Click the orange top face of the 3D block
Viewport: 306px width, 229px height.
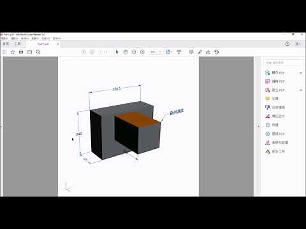pyautogui.click(x=138, y=120)
